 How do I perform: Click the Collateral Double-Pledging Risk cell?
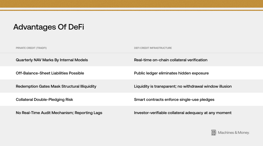pyautogui.click(x=44, y=100)
